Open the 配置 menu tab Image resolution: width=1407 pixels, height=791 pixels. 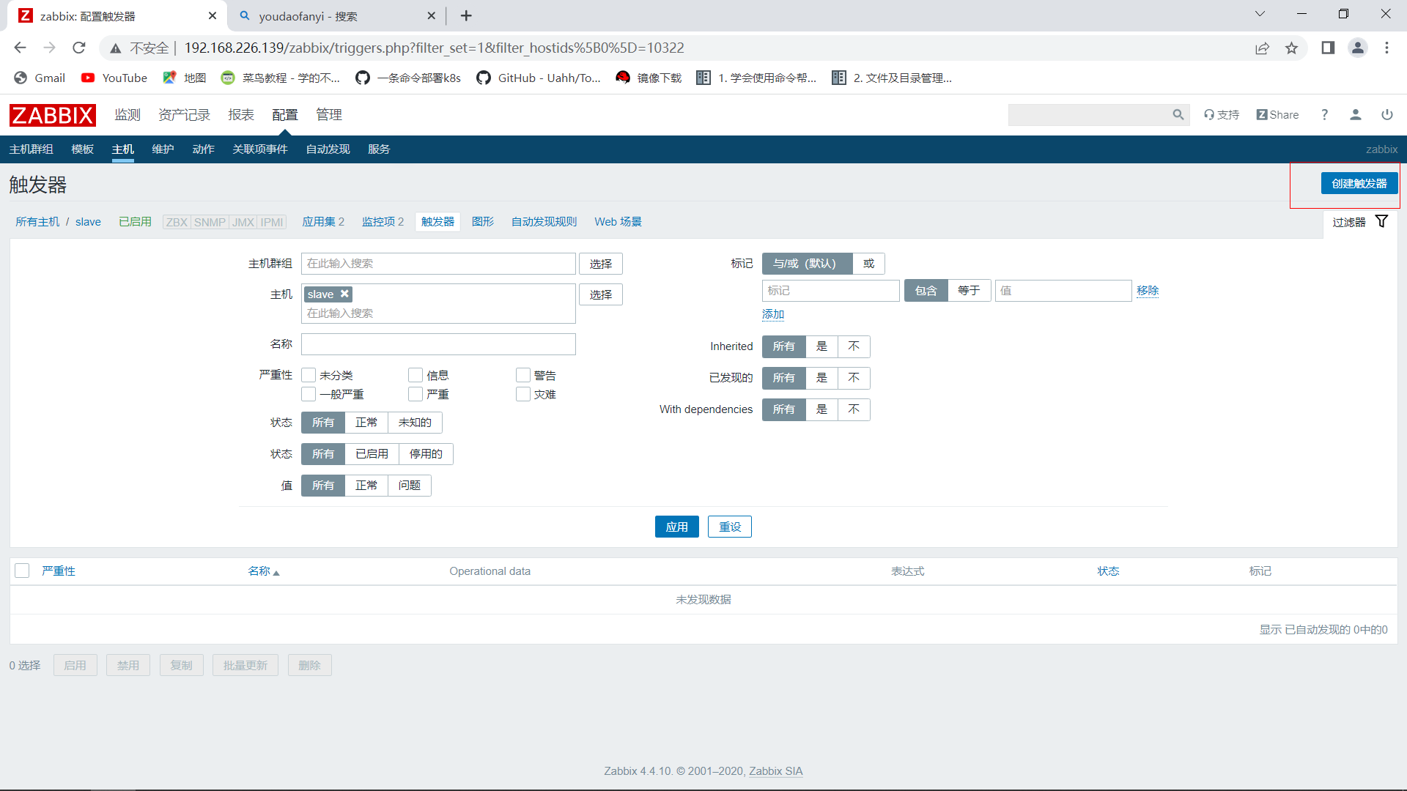coord(284,114)
